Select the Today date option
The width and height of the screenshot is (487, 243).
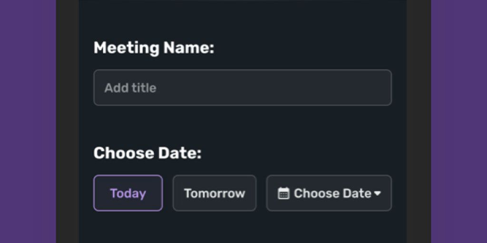(x=128, y=193)
